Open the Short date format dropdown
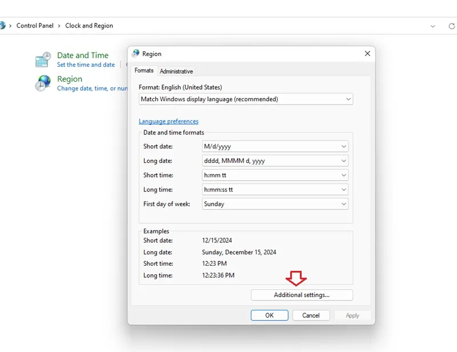The width and height of the screenshot is (457, 352). [x=275, y=146]
